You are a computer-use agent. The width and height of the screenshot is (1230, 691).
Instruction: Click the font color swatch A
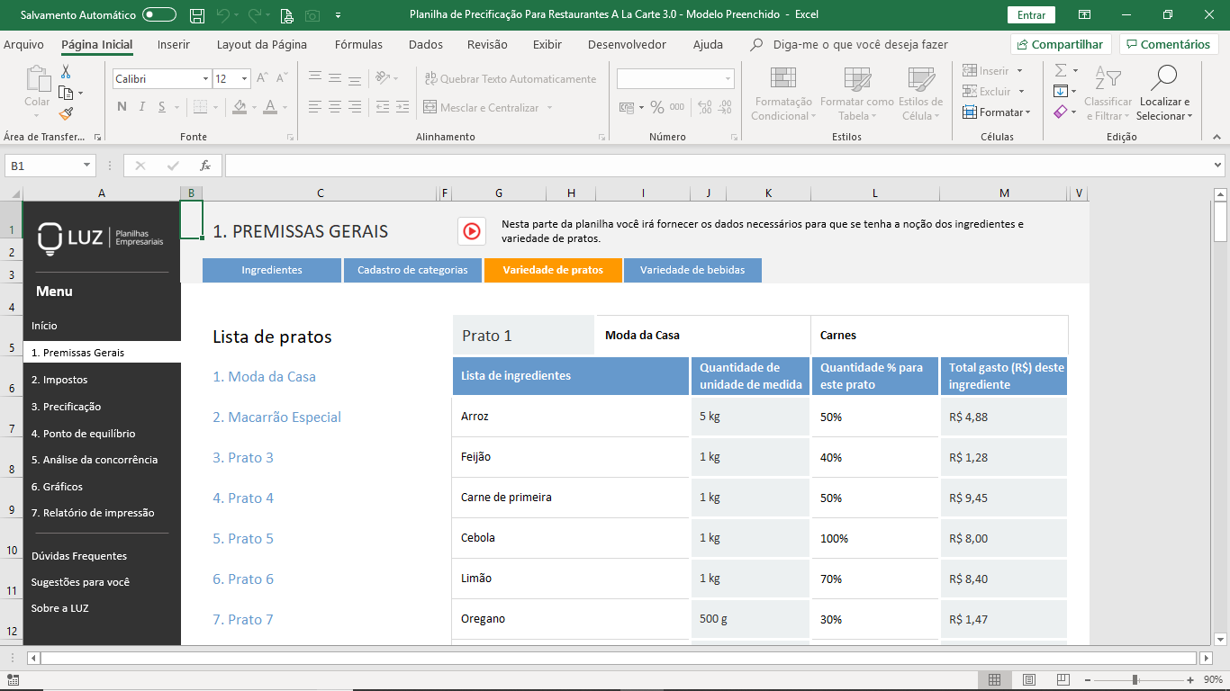(x=270, y=107)
